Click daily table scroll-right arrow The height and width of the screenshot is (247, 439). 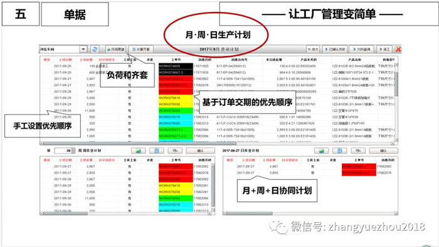[x=396, y=213]
